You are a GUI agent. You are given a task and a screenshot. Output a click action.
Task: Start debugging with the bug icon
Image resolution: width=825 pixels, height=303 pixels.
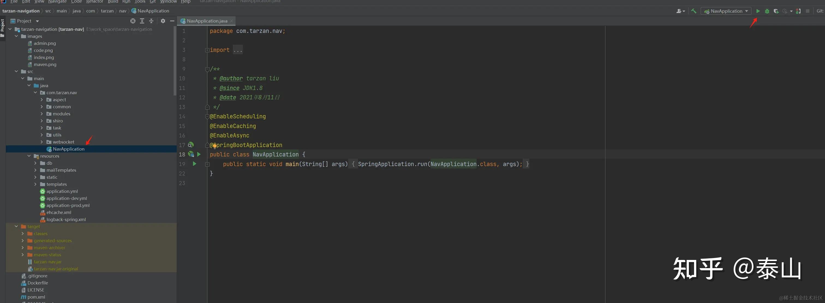pos(767,11)
